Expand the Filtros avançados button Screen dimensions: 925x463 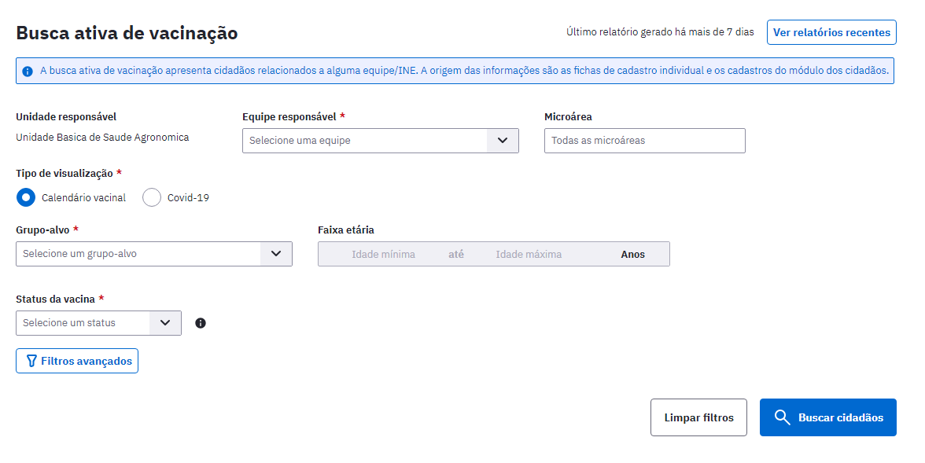coord(77,361)
